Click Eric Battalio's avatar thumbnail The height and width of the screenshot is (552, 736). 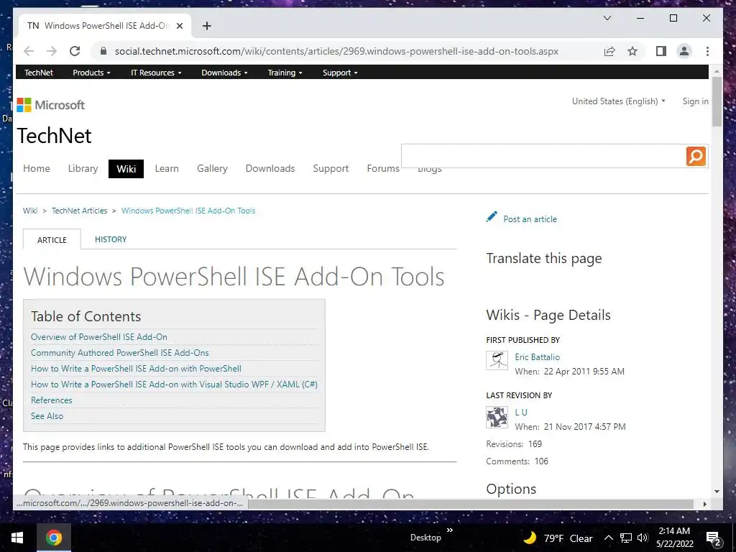pos(497,361)
